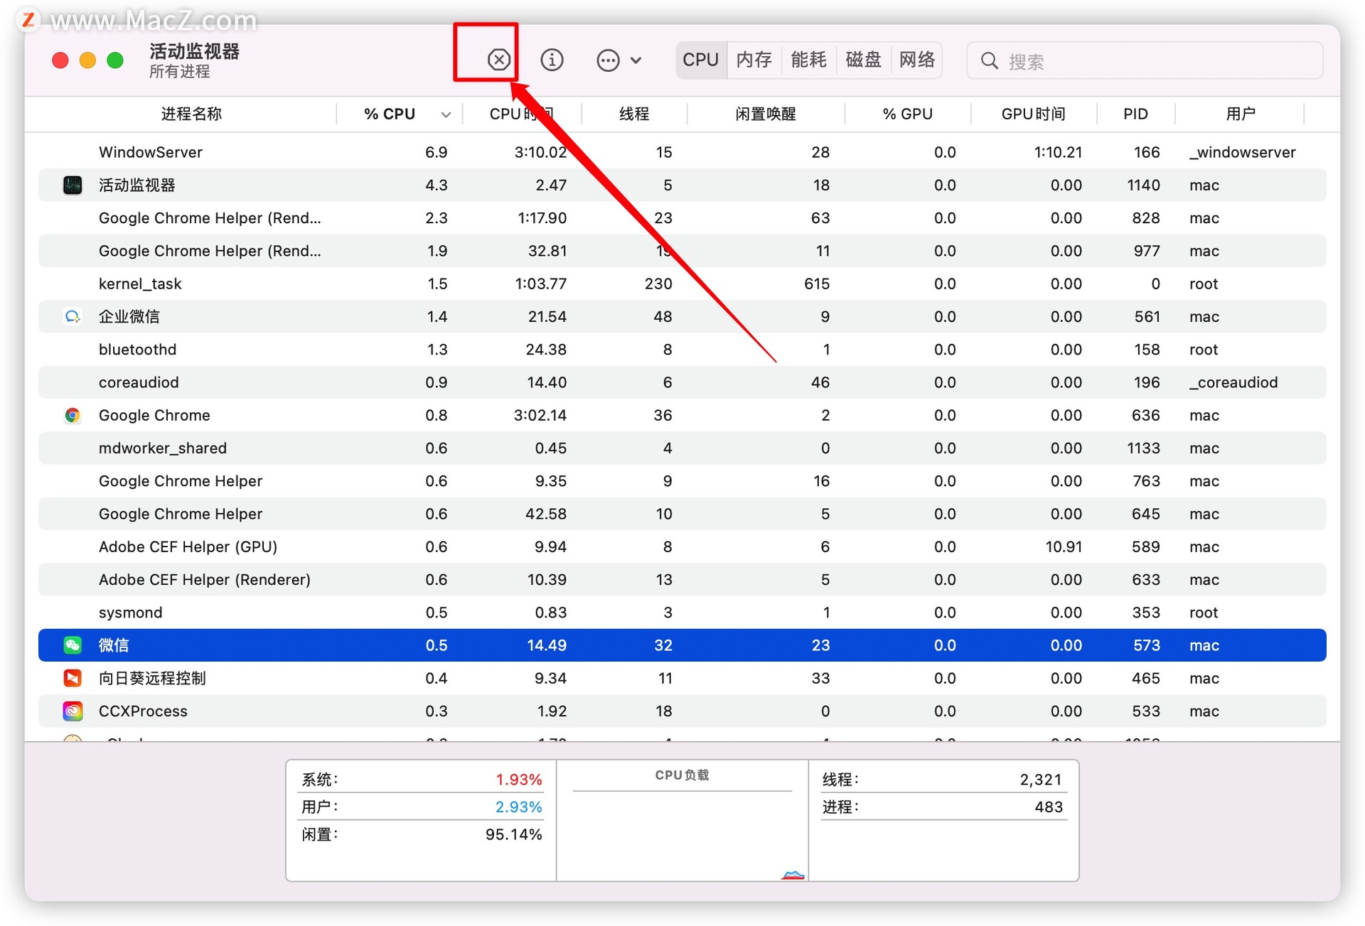Image resolution: width=1365 pixels, height=926 pixels.
Task: Click the 企业微信 app icon
Action: click(x=73, y=316)
